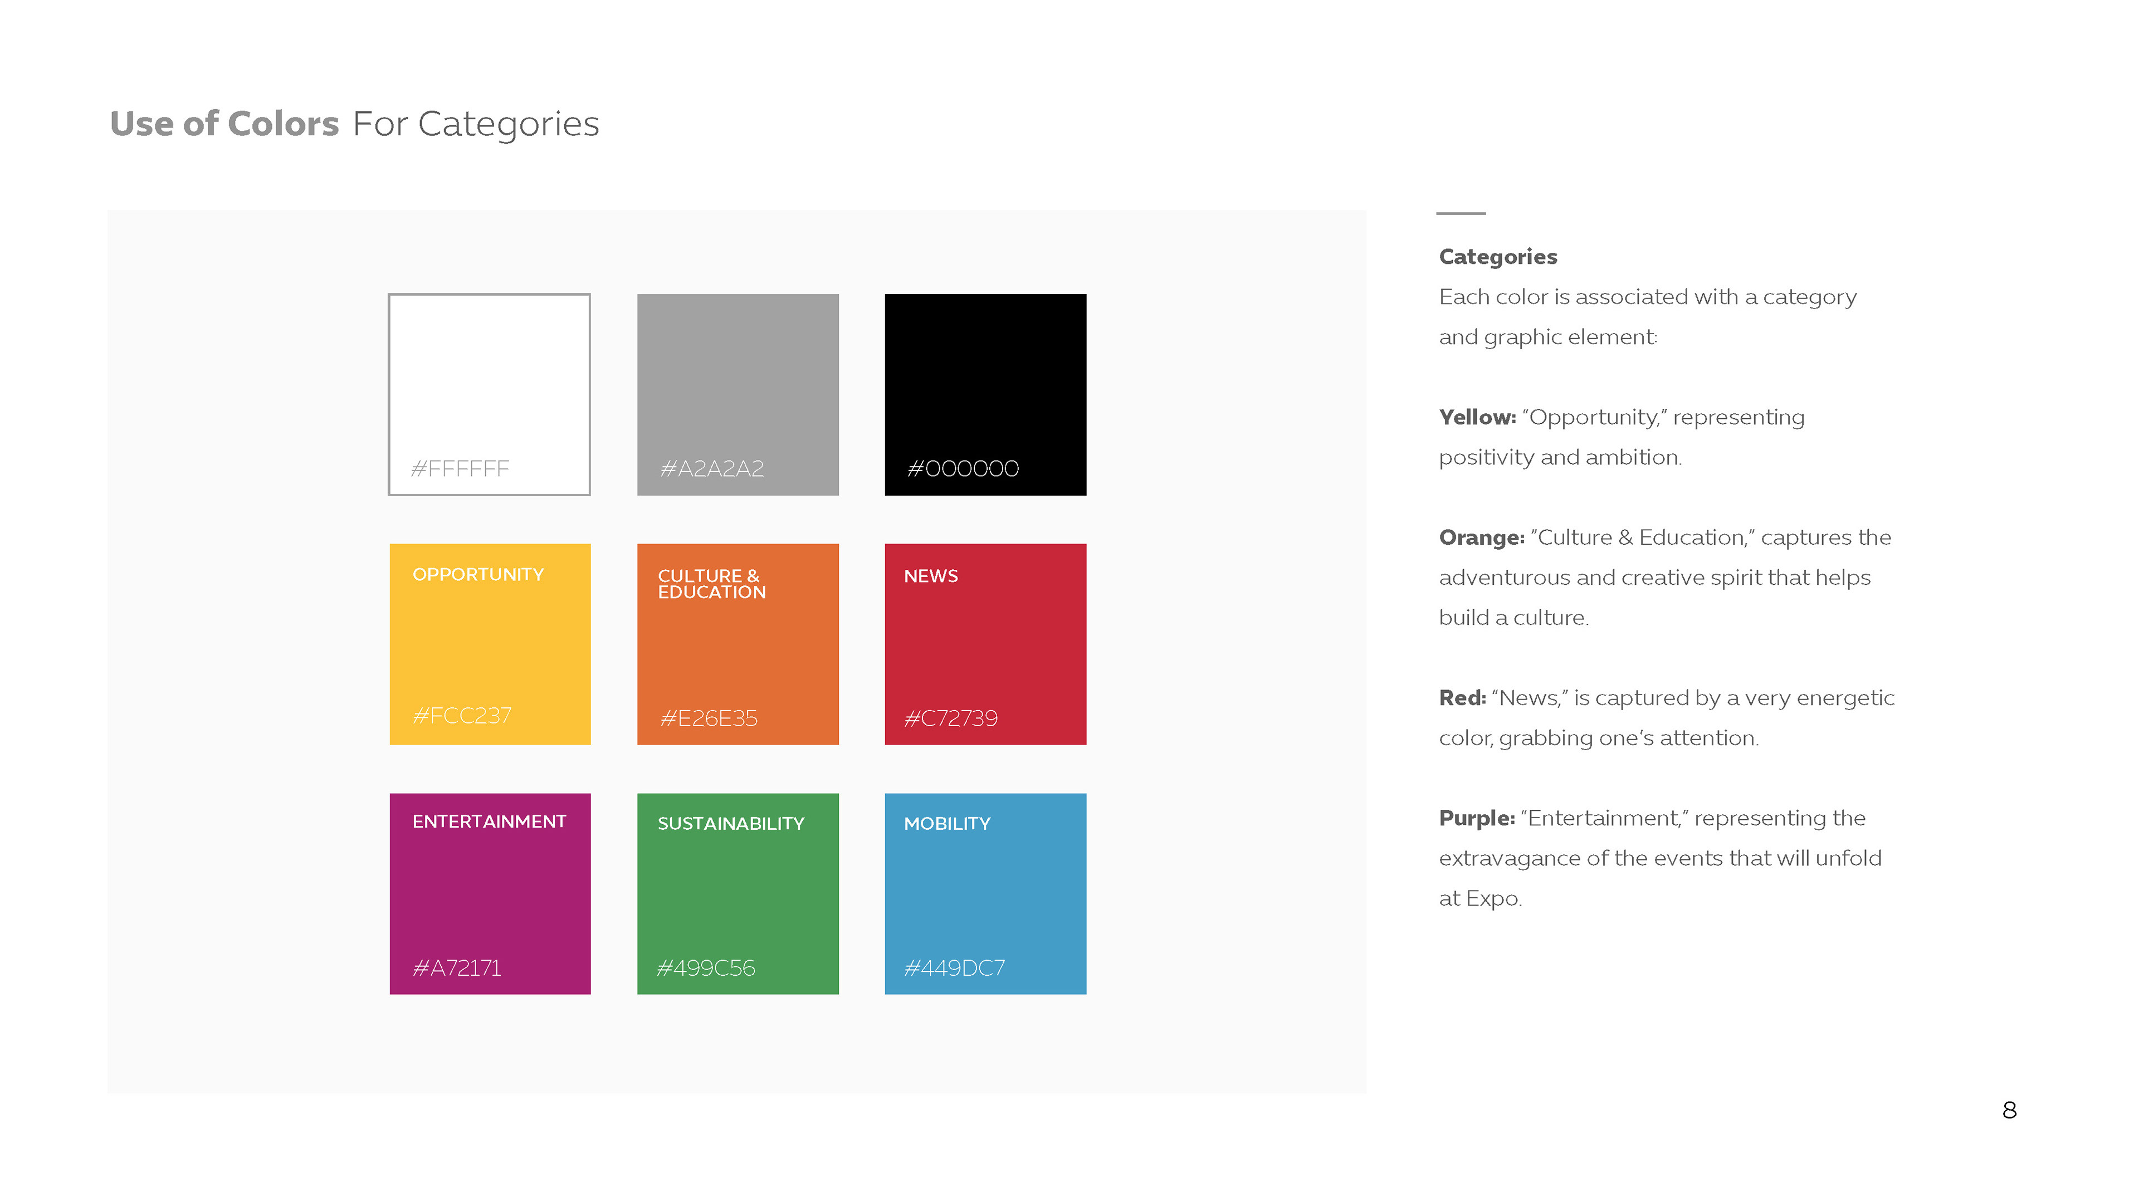
Task: Click the purple Entertainment swatch
Action: (489, 893)
